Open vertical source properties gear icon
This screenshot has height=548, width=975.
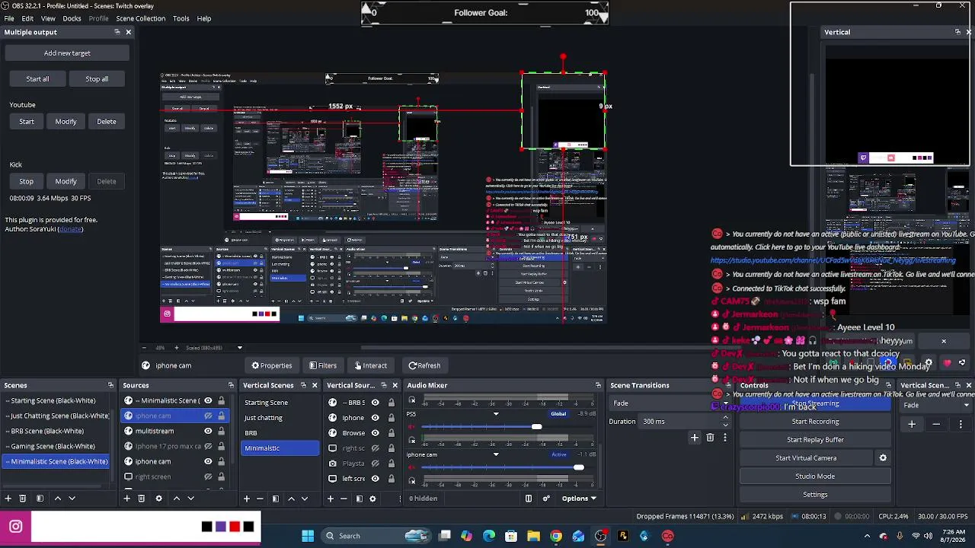pos(372,499)
